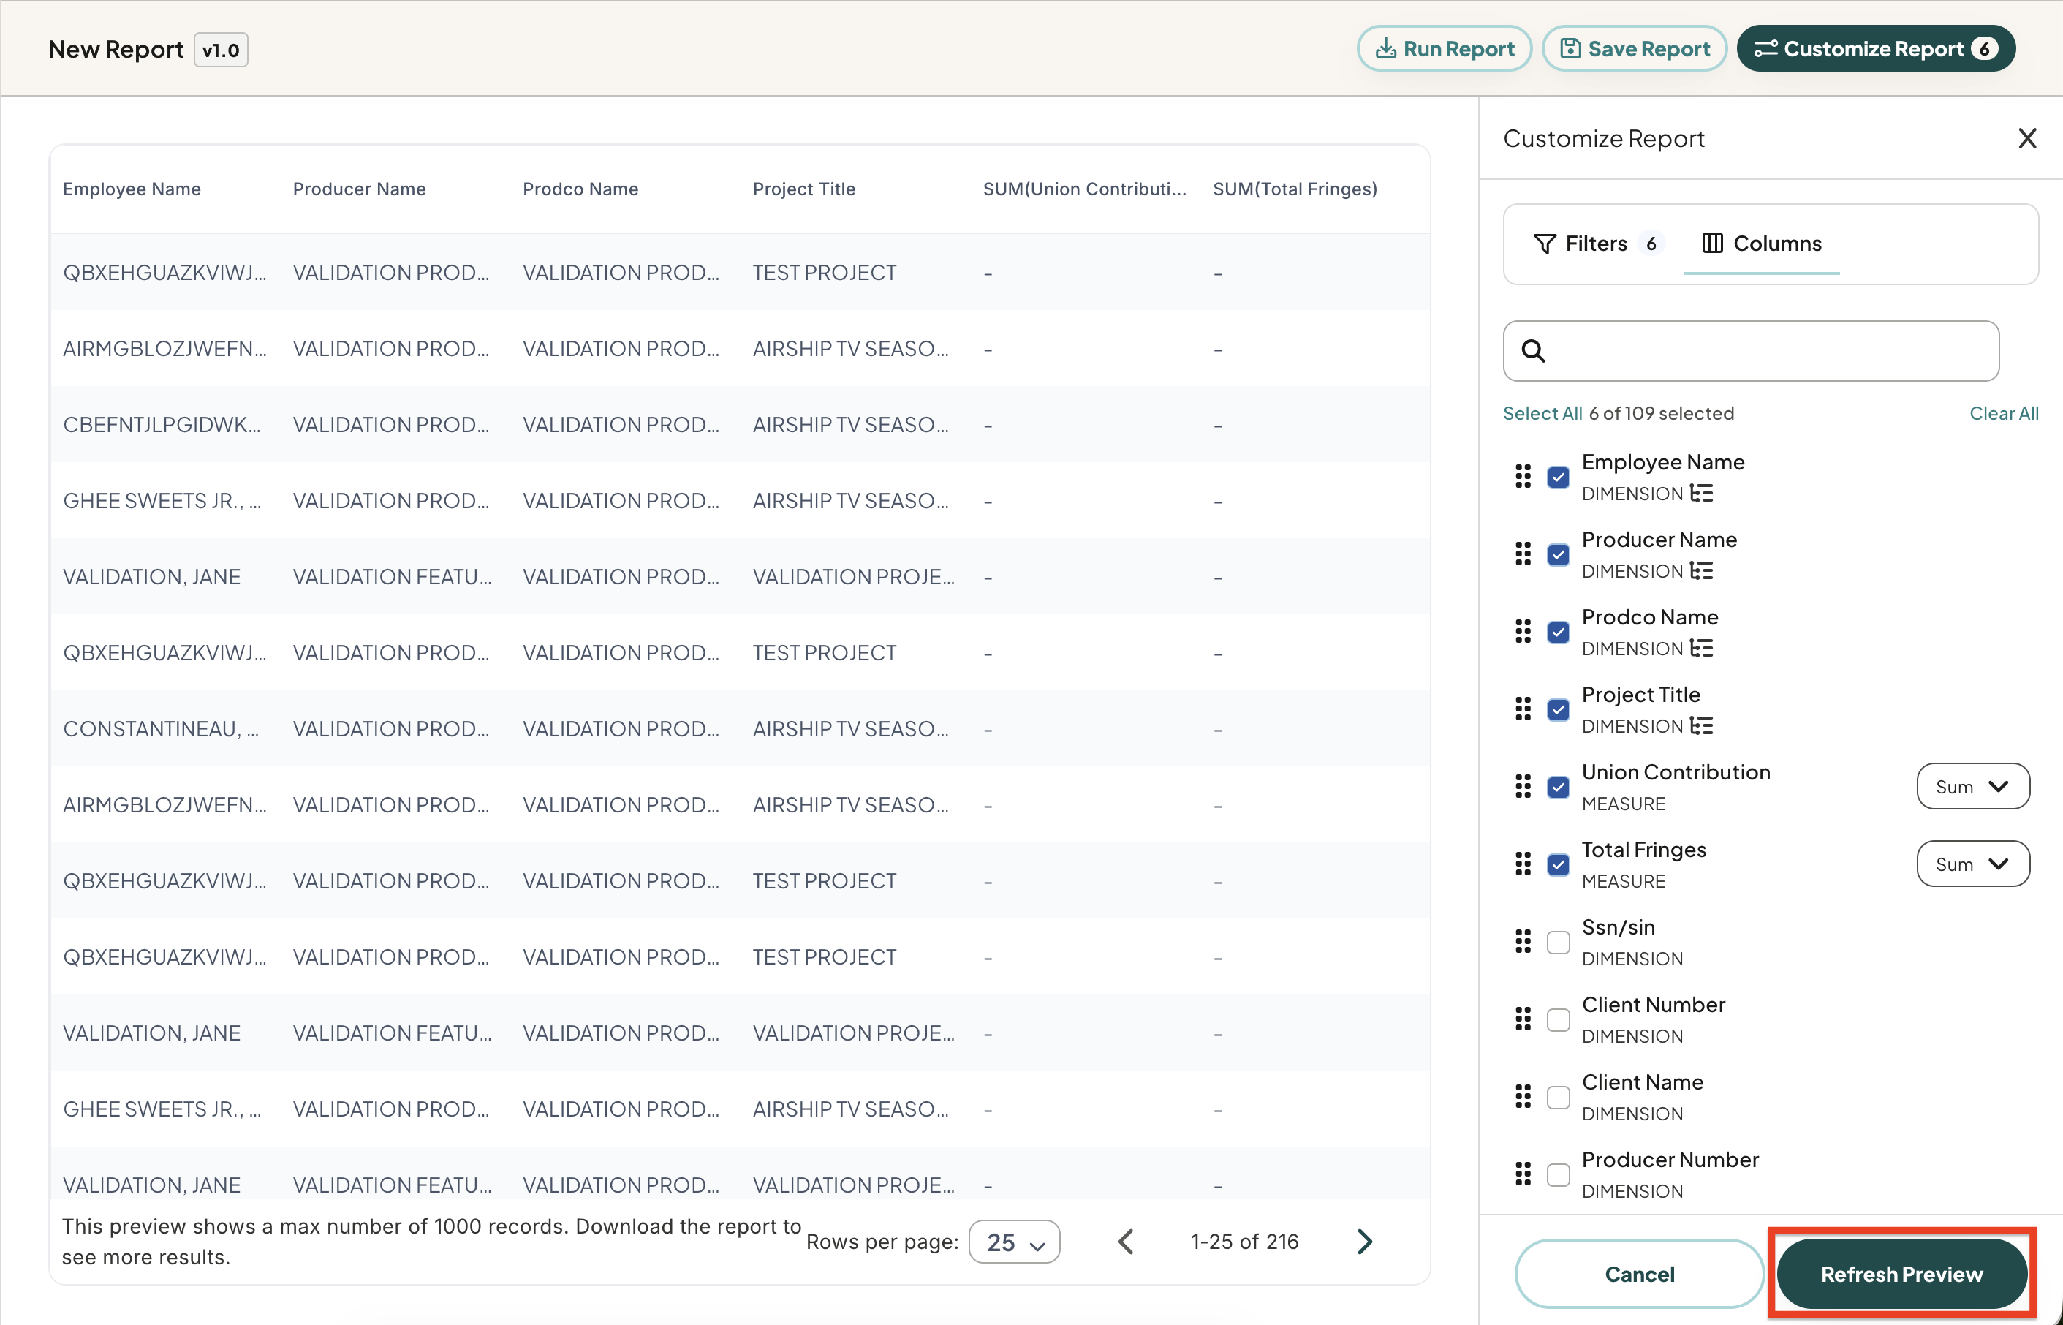Open Sum aggregation dropdown for Total Fringes
The width and height of the screenshot is (2063, 1325).
click(x=1972, y=864)
